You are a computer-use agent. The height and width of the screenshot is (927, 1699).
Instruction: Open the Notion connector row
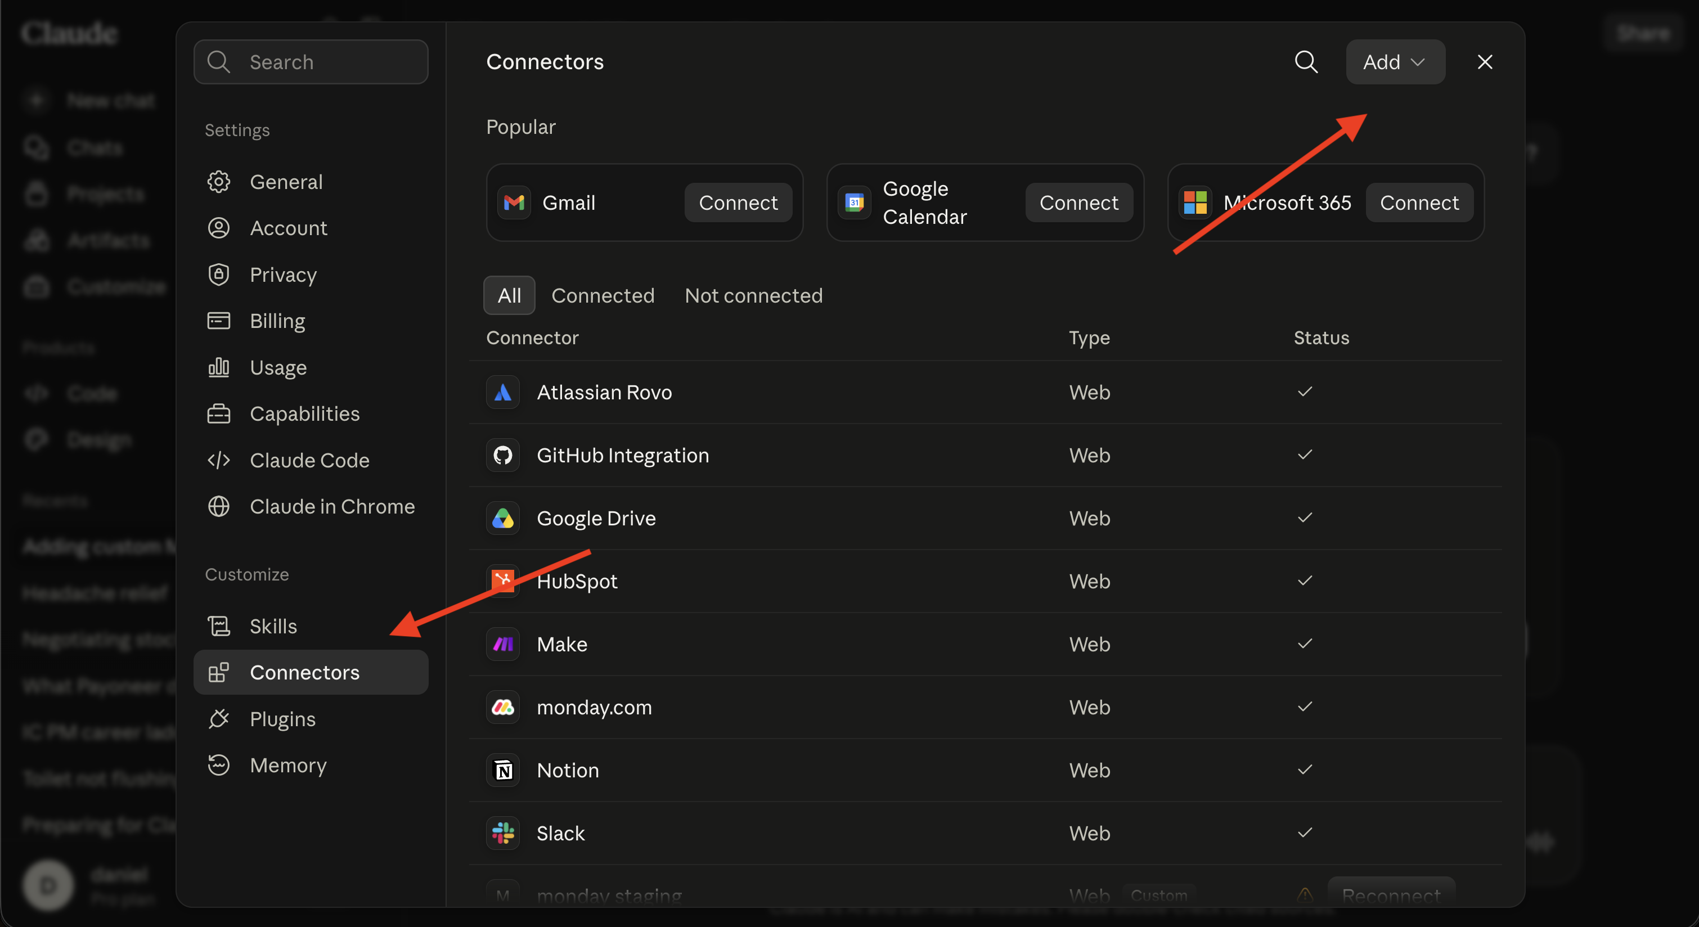pos(986,770)
